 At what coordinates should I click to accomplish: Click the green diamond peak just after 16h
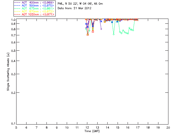(129, 28)
